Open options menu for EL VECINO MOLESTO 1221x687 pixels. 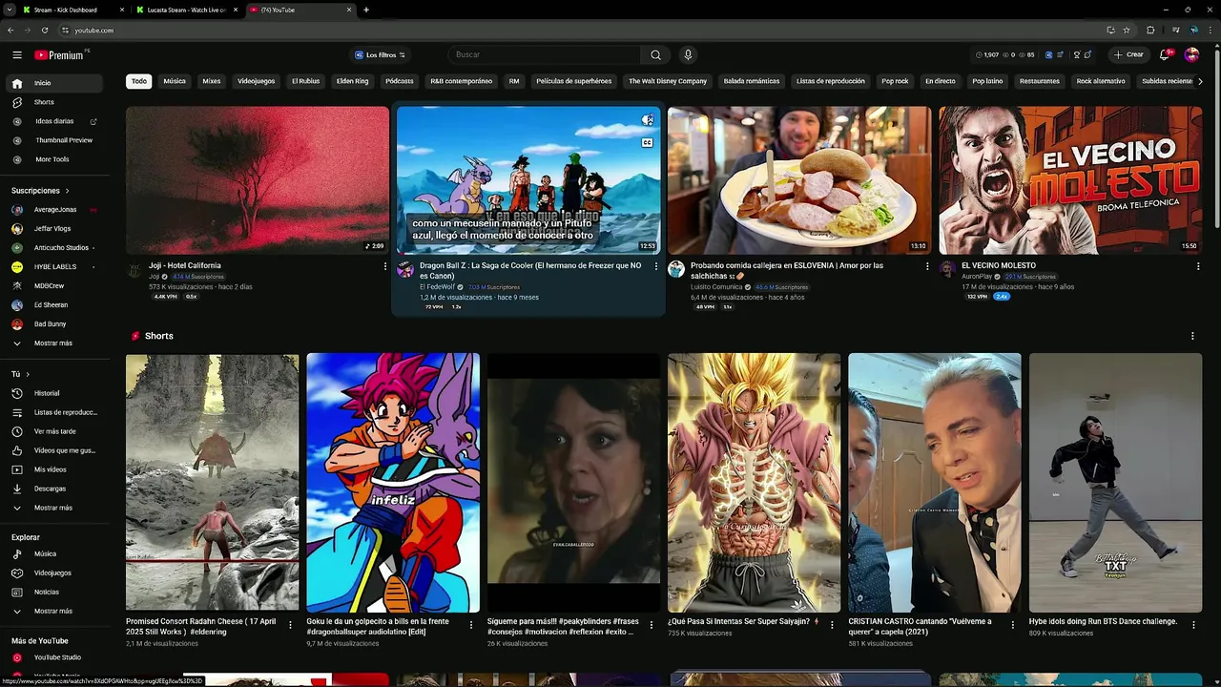[x=1198, y=266]
